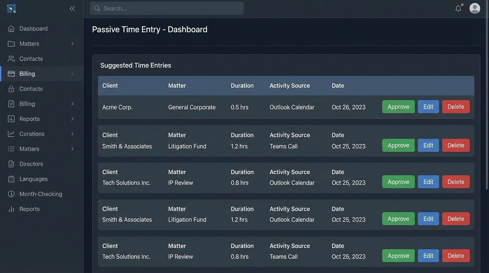
Task: Click the Directors document icon
Action: [x=11, y=164]
